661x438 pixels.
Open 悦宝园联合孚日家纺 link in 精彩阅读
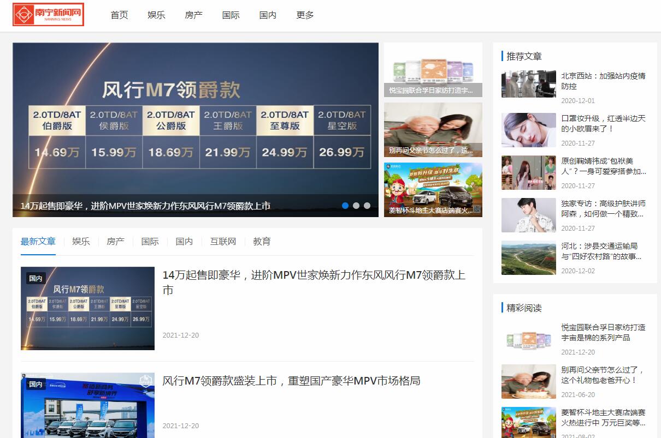[x=603, y=332]
